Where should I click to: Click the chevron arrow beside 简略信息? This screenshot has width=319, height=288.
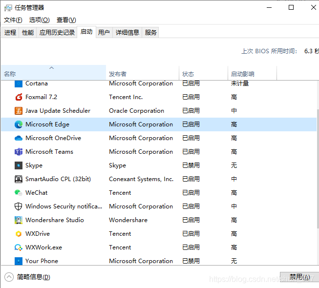pyautogui.click(x=9, y=277)
